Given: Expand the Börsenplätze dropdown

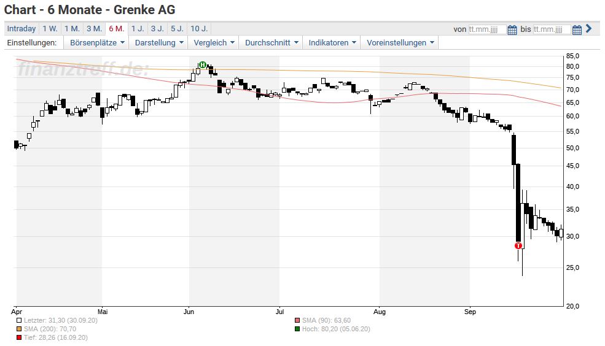Looking at the screenshot, I should pos(97,43).
